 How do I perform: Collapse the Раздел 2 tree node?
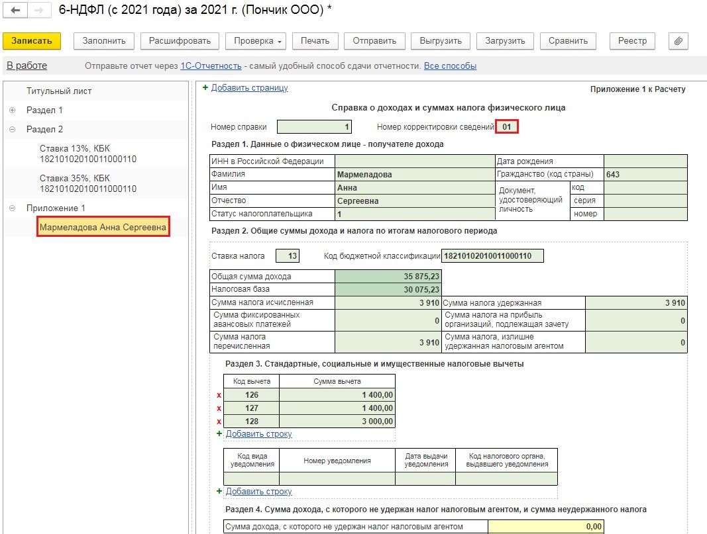12,130
